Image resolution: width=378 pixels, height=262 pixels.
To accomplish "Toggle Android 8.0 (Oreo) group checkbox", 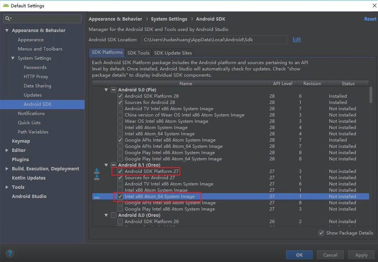I will 113,215.
